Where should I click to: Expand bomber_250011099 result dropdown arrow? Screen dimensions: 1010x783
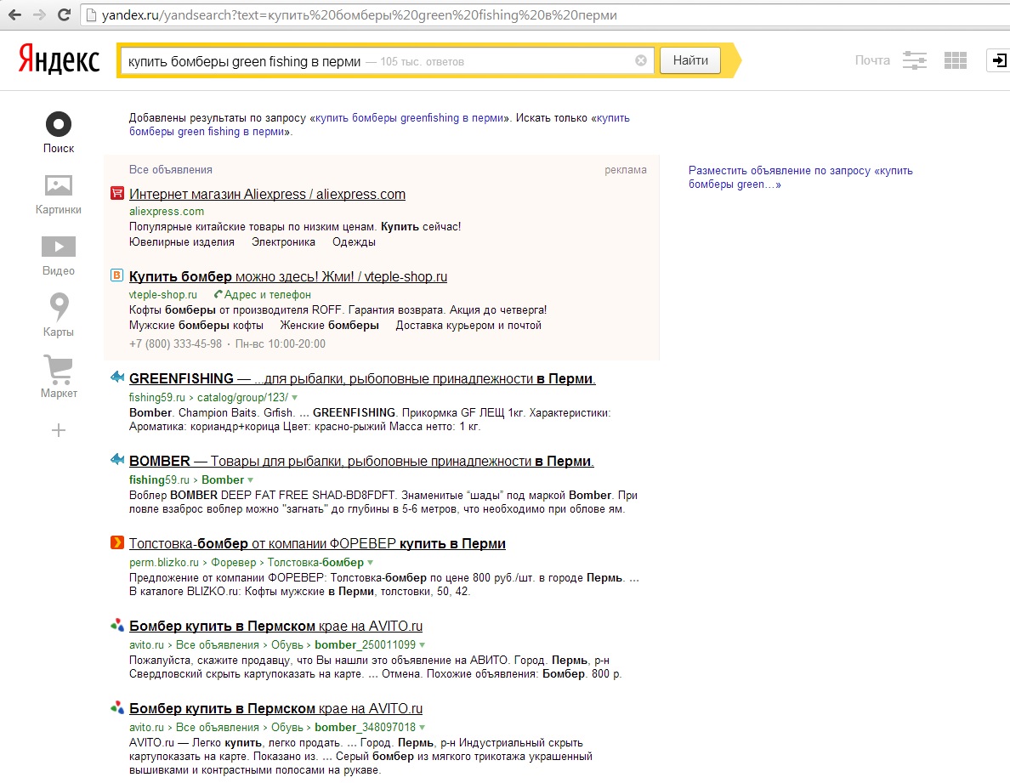[x=422, y=645]
